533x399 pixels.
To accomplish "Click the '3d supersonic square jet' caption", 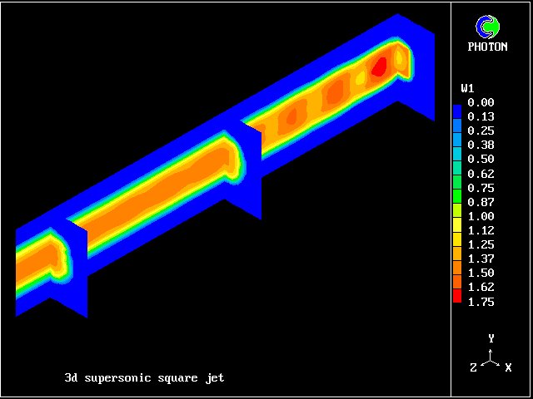I will point(144,377).
